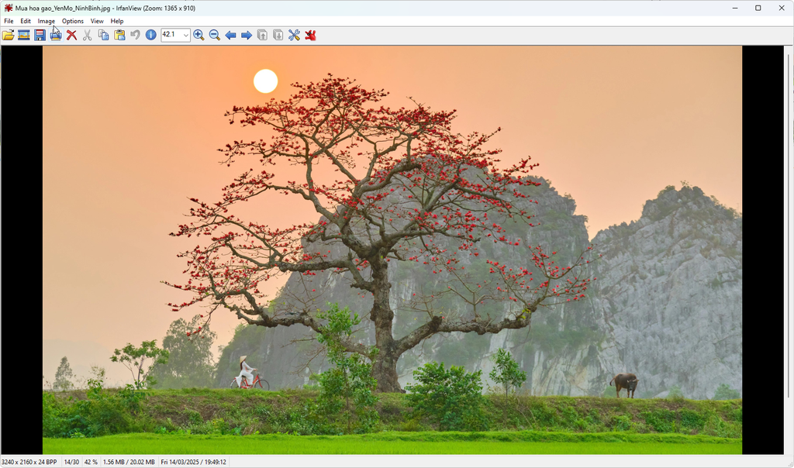Delete the file with the red X icon
Screen dimensions: 794x468
coord(72,35)
